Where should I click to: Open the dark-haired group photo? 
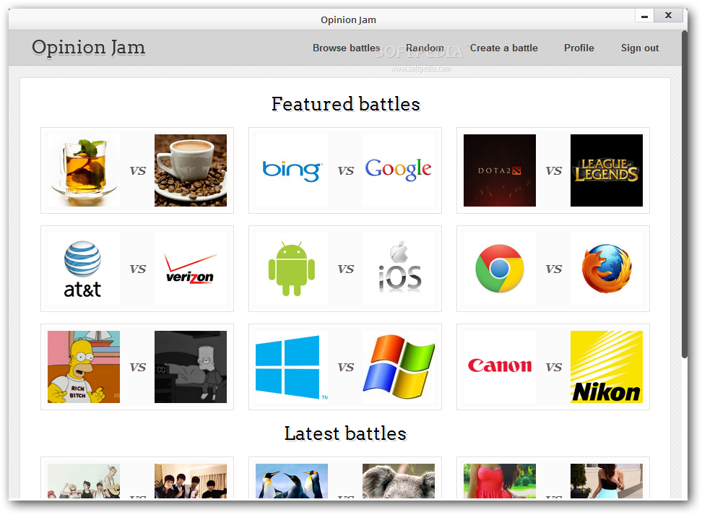(x=191, y=481)
